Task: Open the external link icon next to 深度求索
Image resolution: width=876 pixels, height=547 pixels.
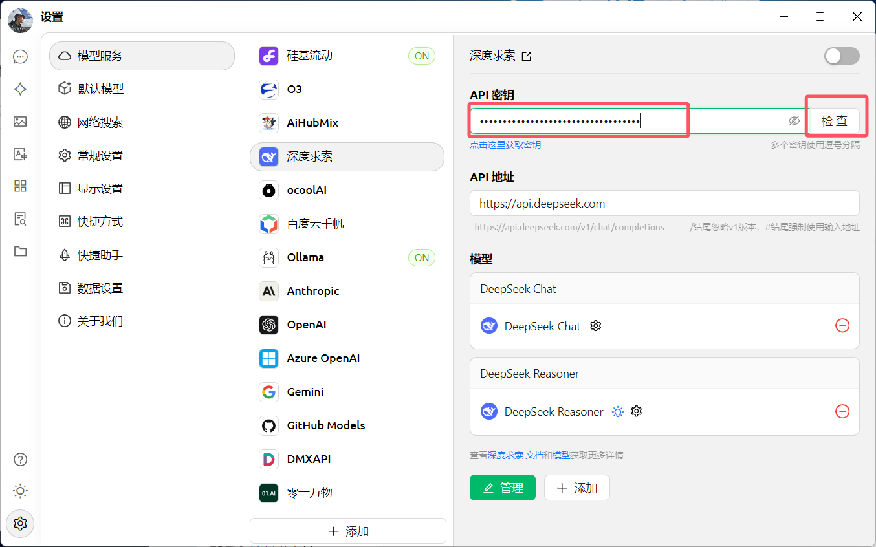Action: point(527,57)
